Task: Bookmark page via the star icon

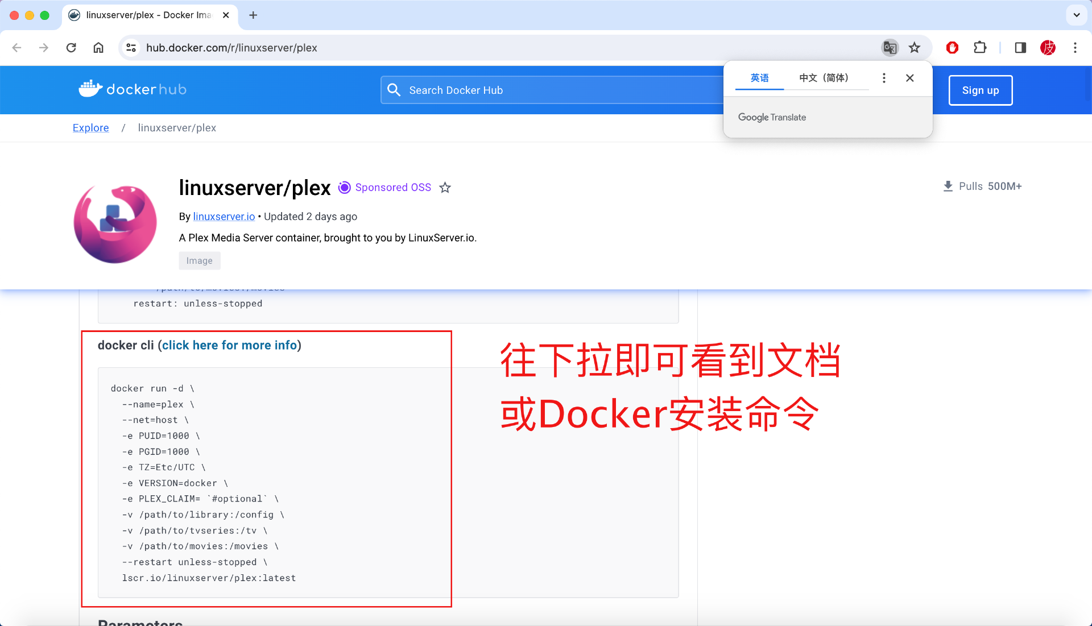Action: (915, 48)
